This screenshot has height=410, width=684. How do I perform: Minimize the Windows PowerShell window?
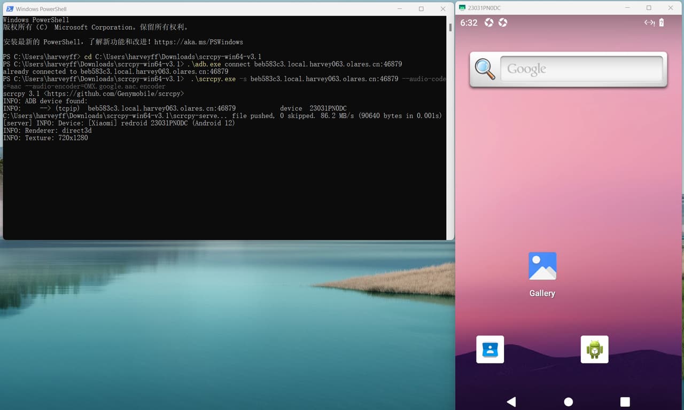coord(400,9)
